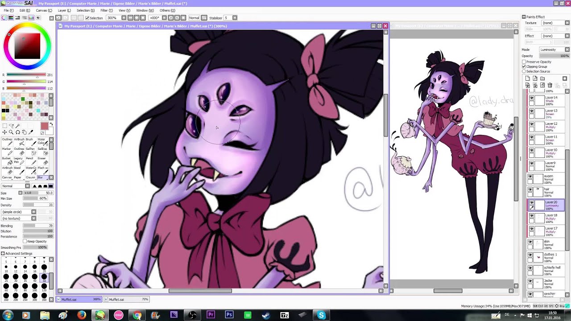Screen dimensions: 571x321
Task: Switch to the Muffet.sai 75% view tab
Action: coord(127,300)
